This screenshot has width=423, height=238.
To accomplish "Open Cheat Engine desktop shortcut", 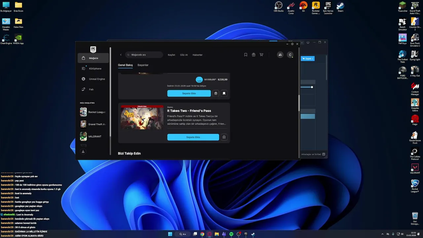I will pyautogui.click(x=6, y=39).
